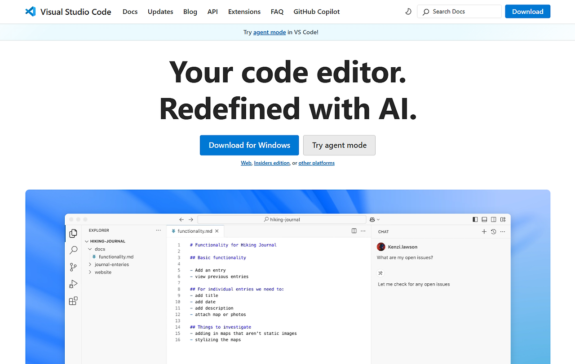Open the Source Control icon in activity bar
Viewport: 575px width, 364px height.
pos(73,267)
